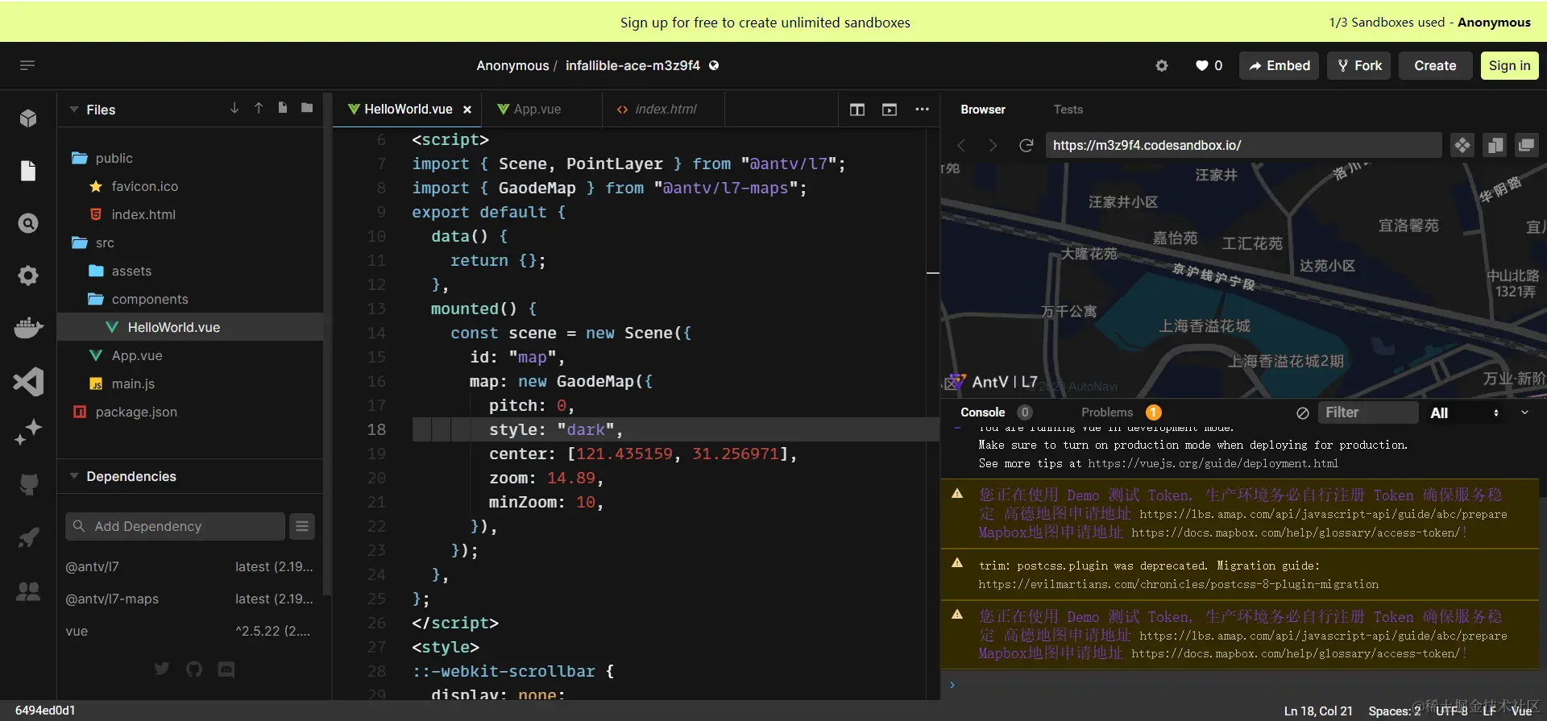Image resolution: width=1547 pixels, height=721 pixels.
Task: Click the console Filter input
Action: (1368, 412)
